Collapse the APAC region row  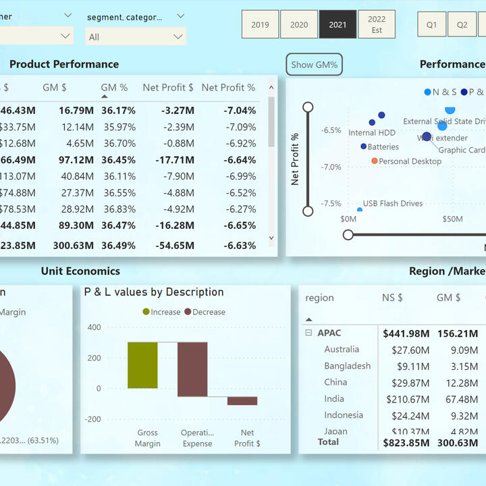(308, 333)
